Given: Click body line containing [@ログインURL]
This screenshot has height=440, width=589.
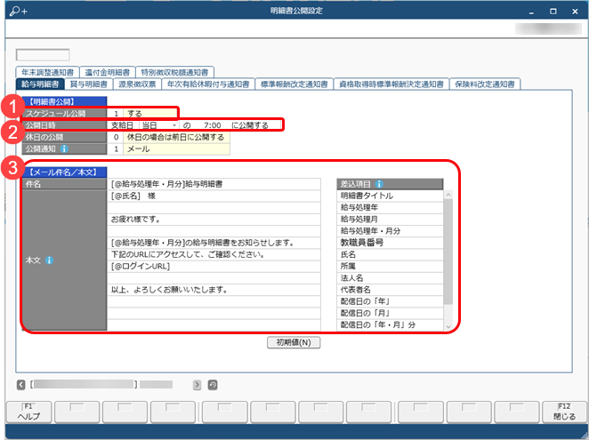Looking at the screenshot, I should coord(214,266).
